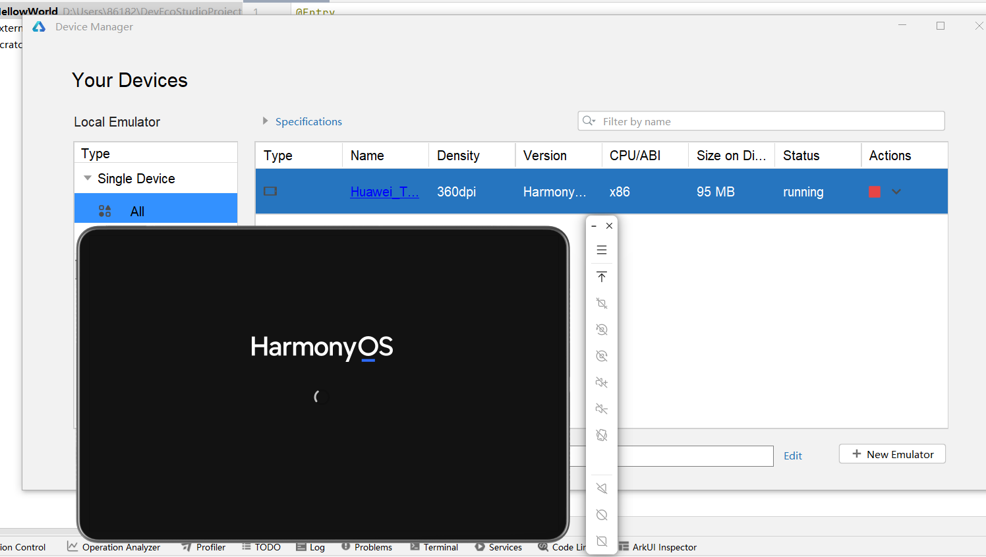Open the Operation Analyzer tool window
The width and height of the screenshot is (986, 557).
[114, 547]
